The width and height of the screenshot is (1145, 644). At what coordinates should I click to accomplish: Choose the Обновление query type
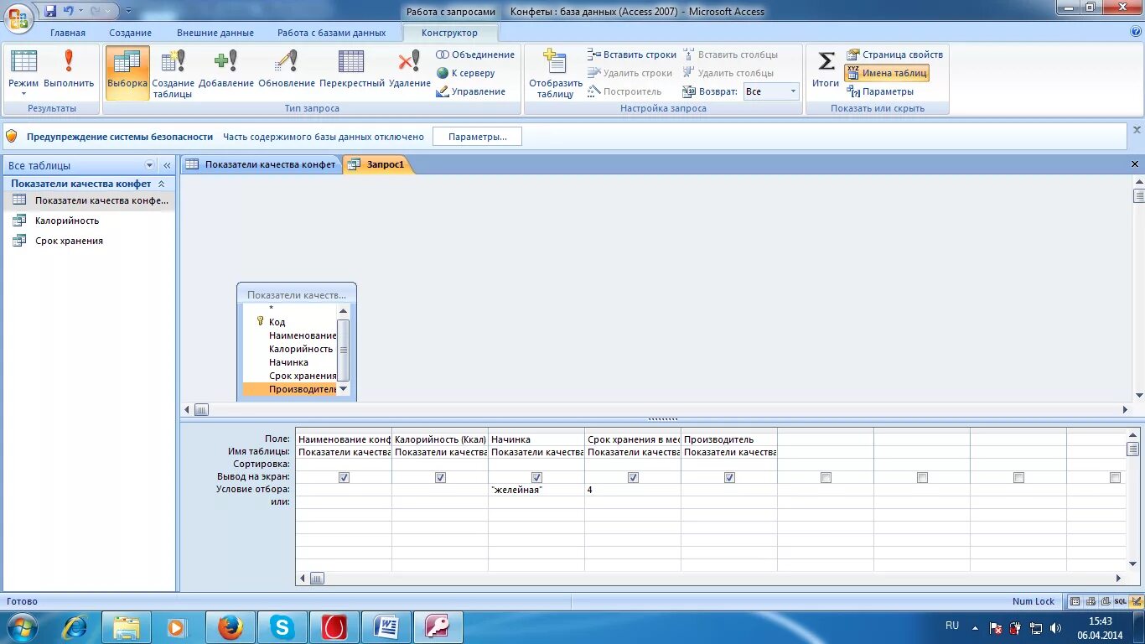pyautogui.click(x=287, y=69)
